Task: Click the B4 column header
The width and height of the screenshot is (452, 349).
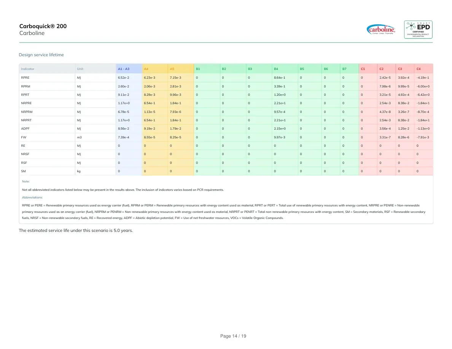Action: (x=276, y=69)
